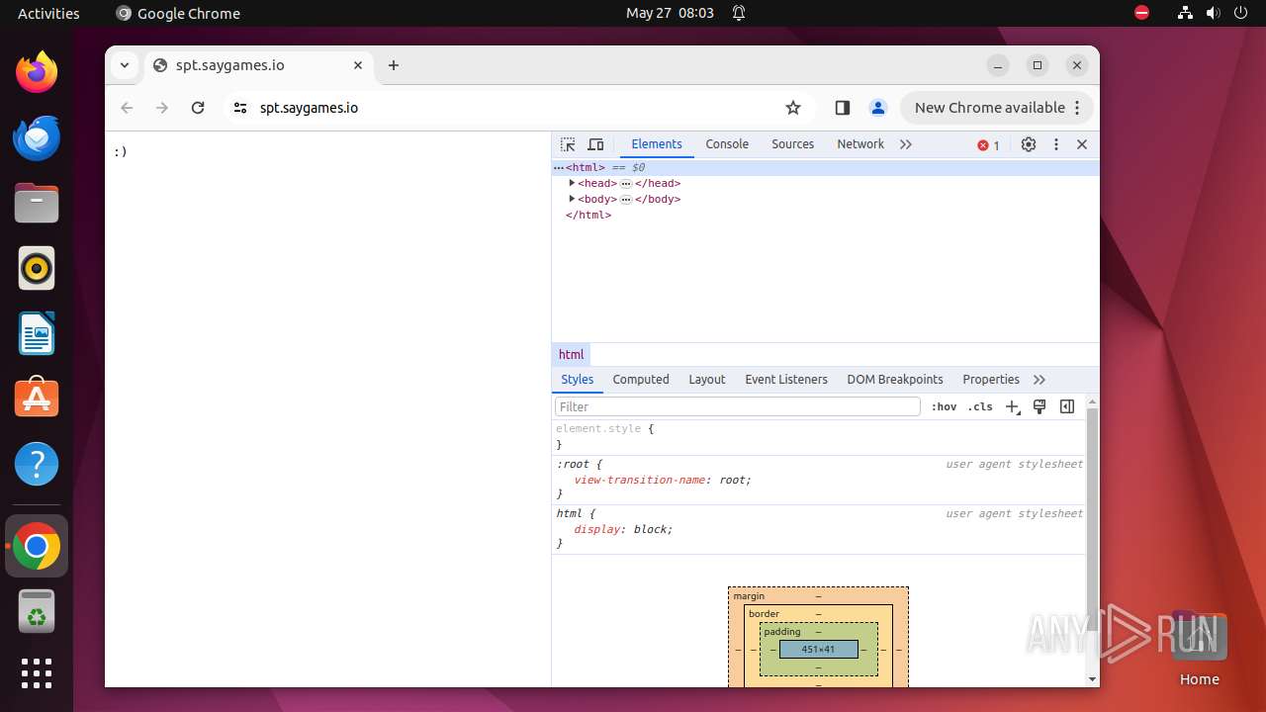The height and width of the screenshot is (712, 1266).
Task: Open Help from the dock
Action: click(37, 464)
